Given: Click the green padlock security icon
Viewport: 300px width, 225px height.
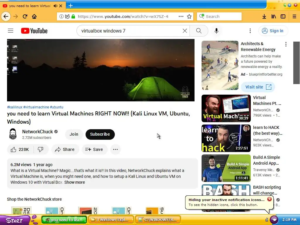Looking at the screenshot, I should pos(73,16).
